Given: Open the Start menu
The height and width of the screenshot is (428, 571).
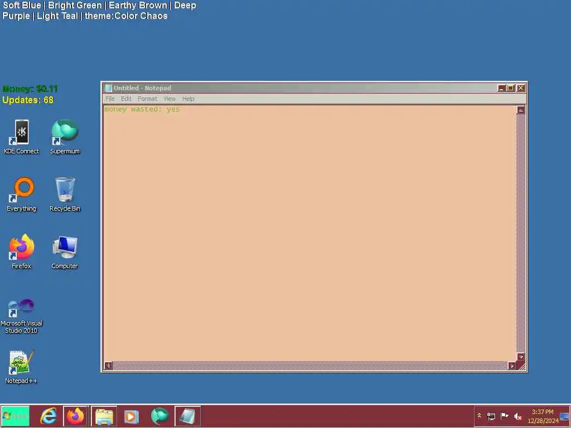Looking at the screenshot, I should (x=15, y=416).
